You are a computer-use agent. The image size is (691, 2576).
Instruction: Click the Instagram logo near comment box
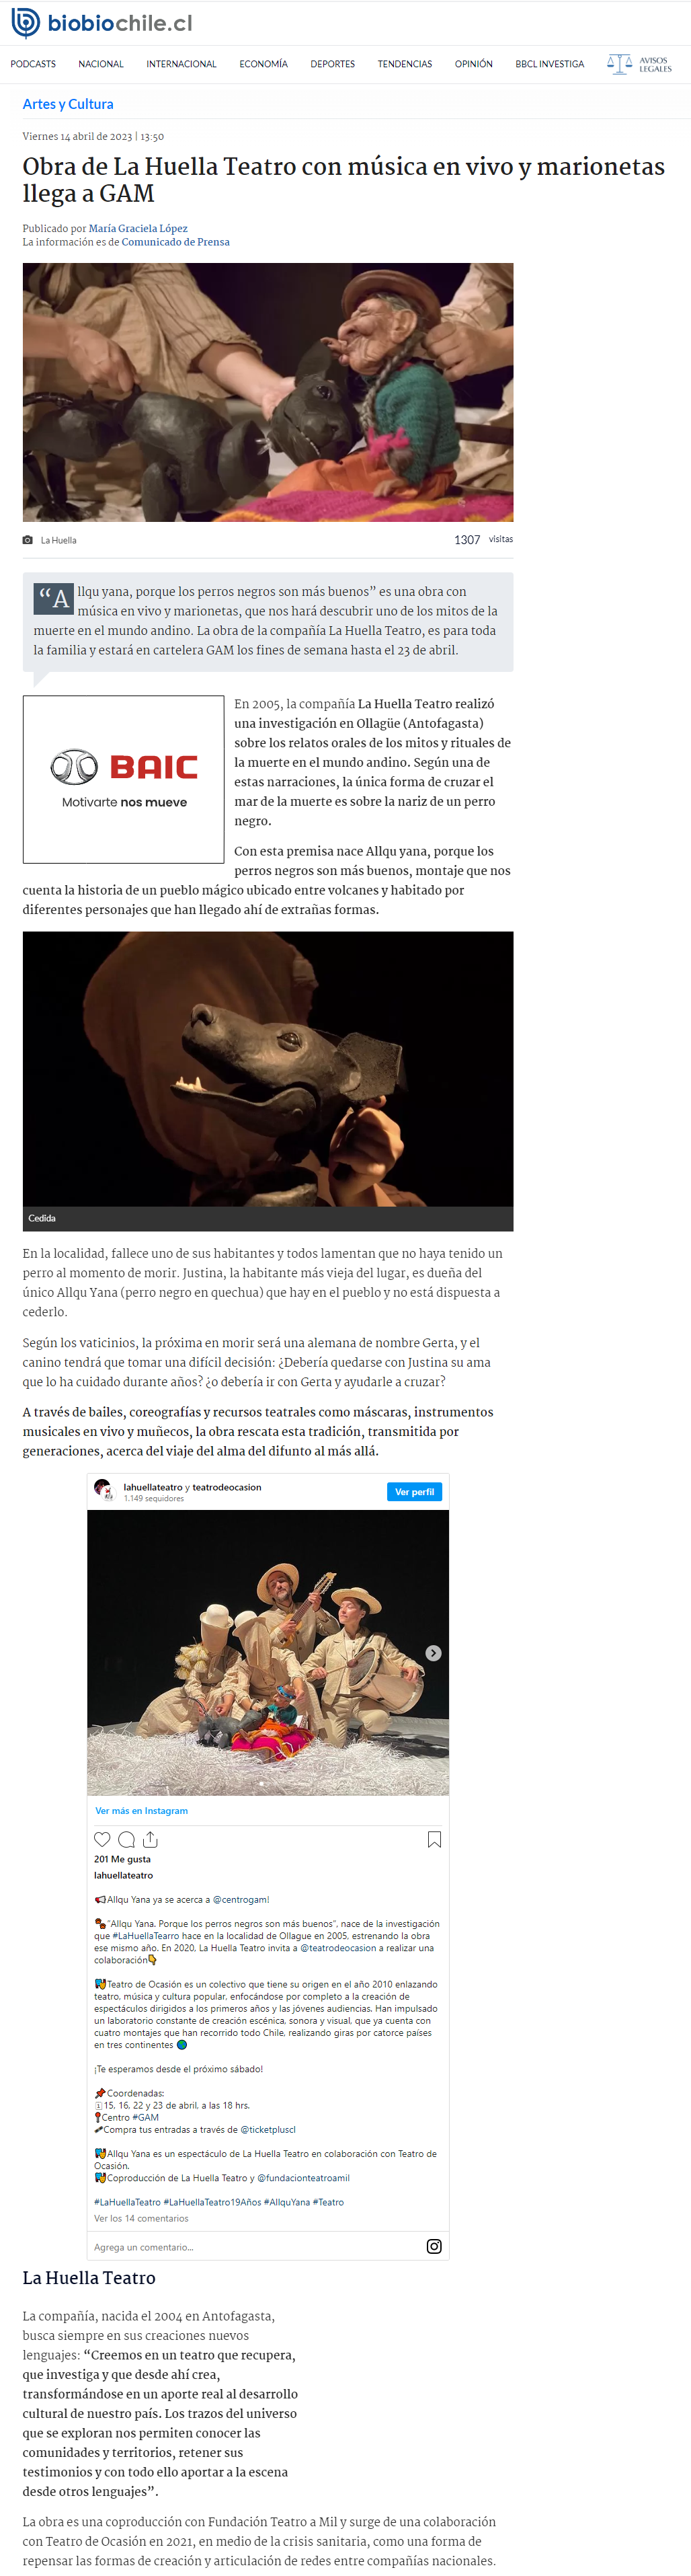click(x=434, y=2246)
